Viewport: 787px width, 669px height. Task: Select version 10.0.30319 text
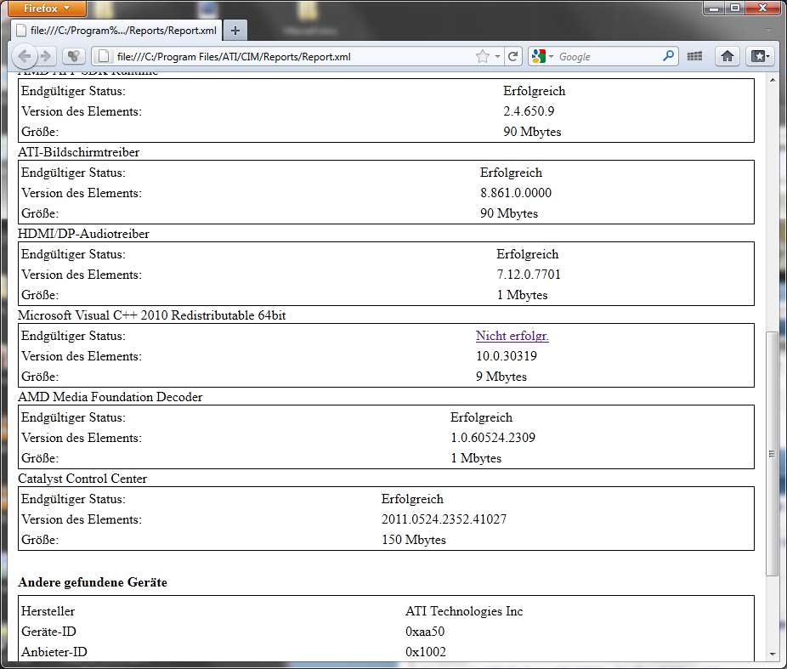507,356
